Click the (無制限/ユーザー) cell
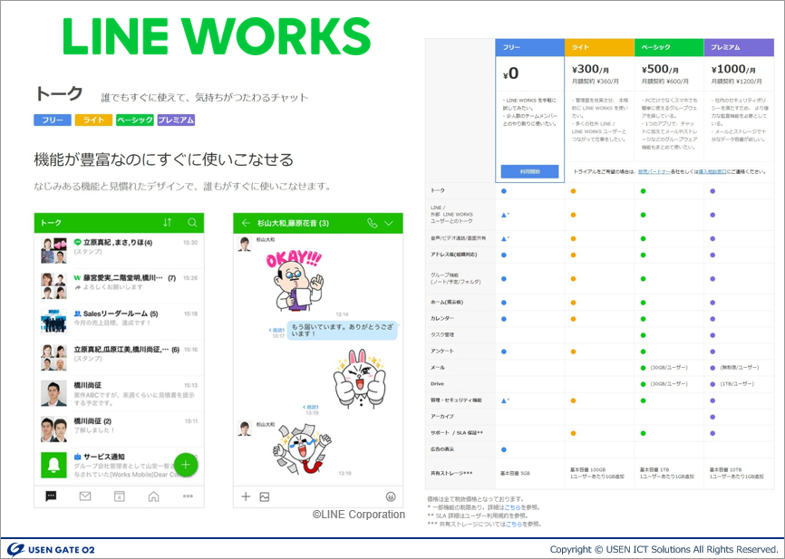This screenshot has width=785, height=559. 740,368
